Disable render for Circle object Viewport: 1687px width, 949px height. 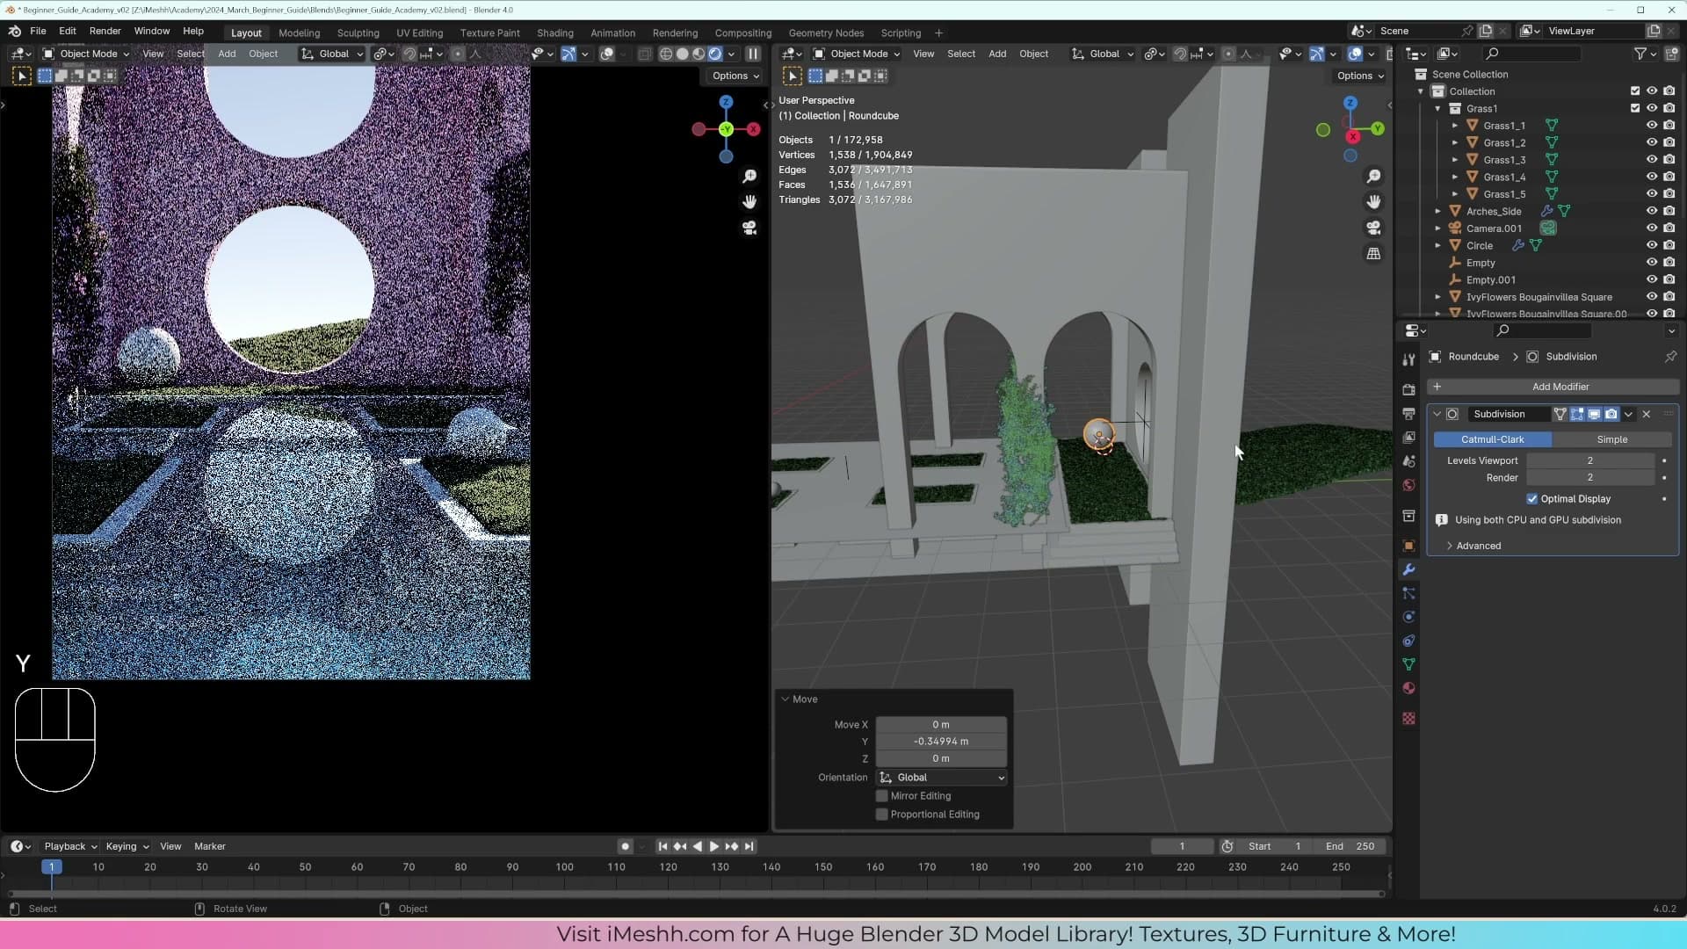pos(1669,245)
